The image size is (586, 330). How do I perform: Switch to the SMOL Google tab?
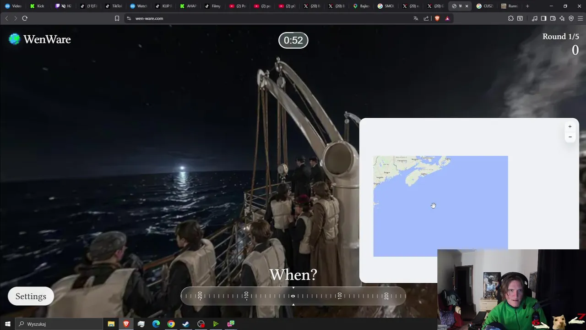386,6
